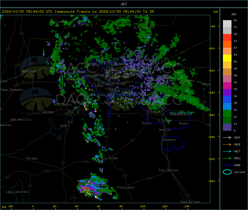
Task: Pick the light blue 30 dBZ swatch
Action: pyautogui.click(x=227, y=106)
